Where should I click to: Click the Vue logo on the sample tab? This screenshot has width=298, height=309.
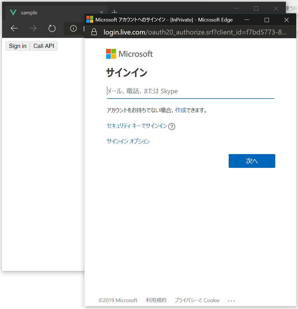coord(13,12)
